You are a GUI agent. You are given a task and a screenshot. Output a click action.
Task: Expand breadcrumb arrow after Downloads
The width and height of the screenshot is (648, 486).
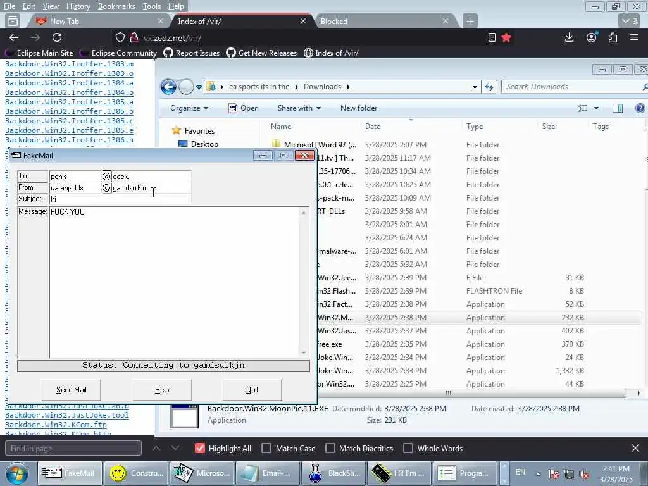point(349,87)
